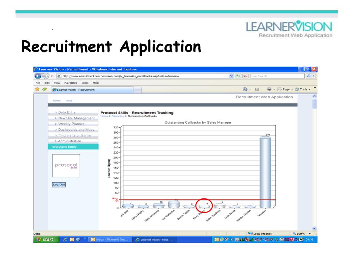Refresh the page with the green arrows icon

238,76
